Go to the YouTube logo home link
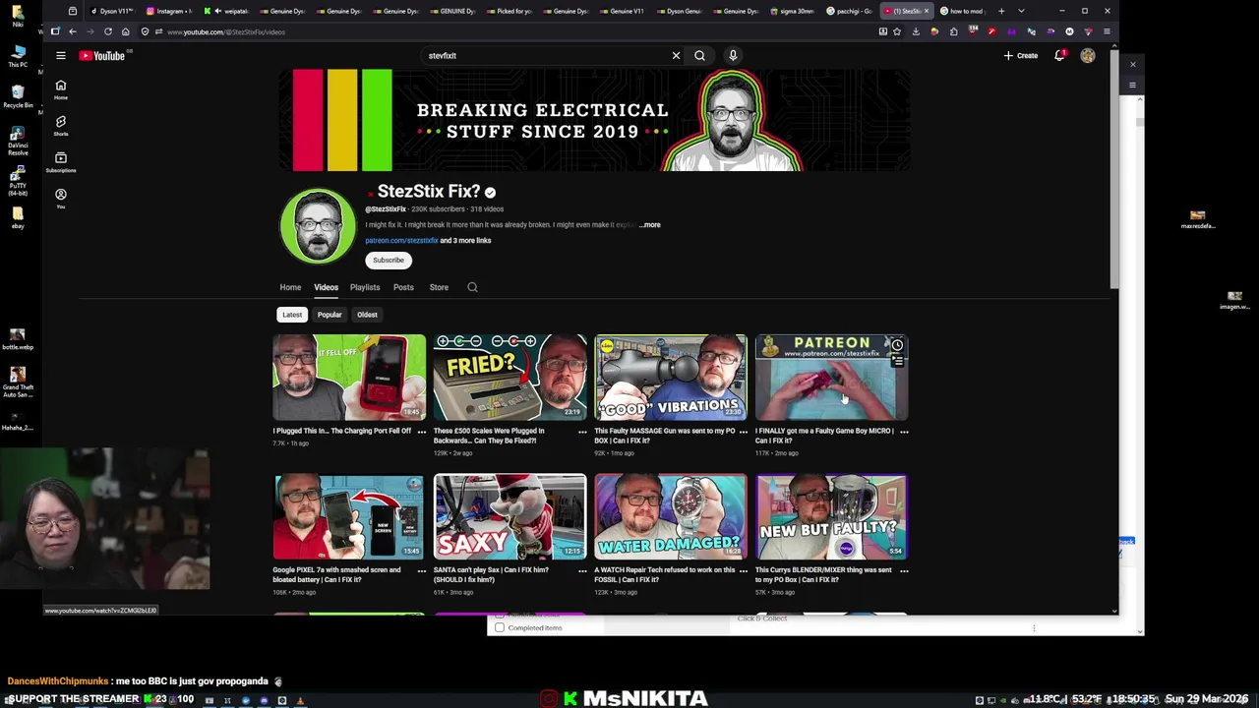Viewport: 1259px width, 708px height. coord(102,56)
